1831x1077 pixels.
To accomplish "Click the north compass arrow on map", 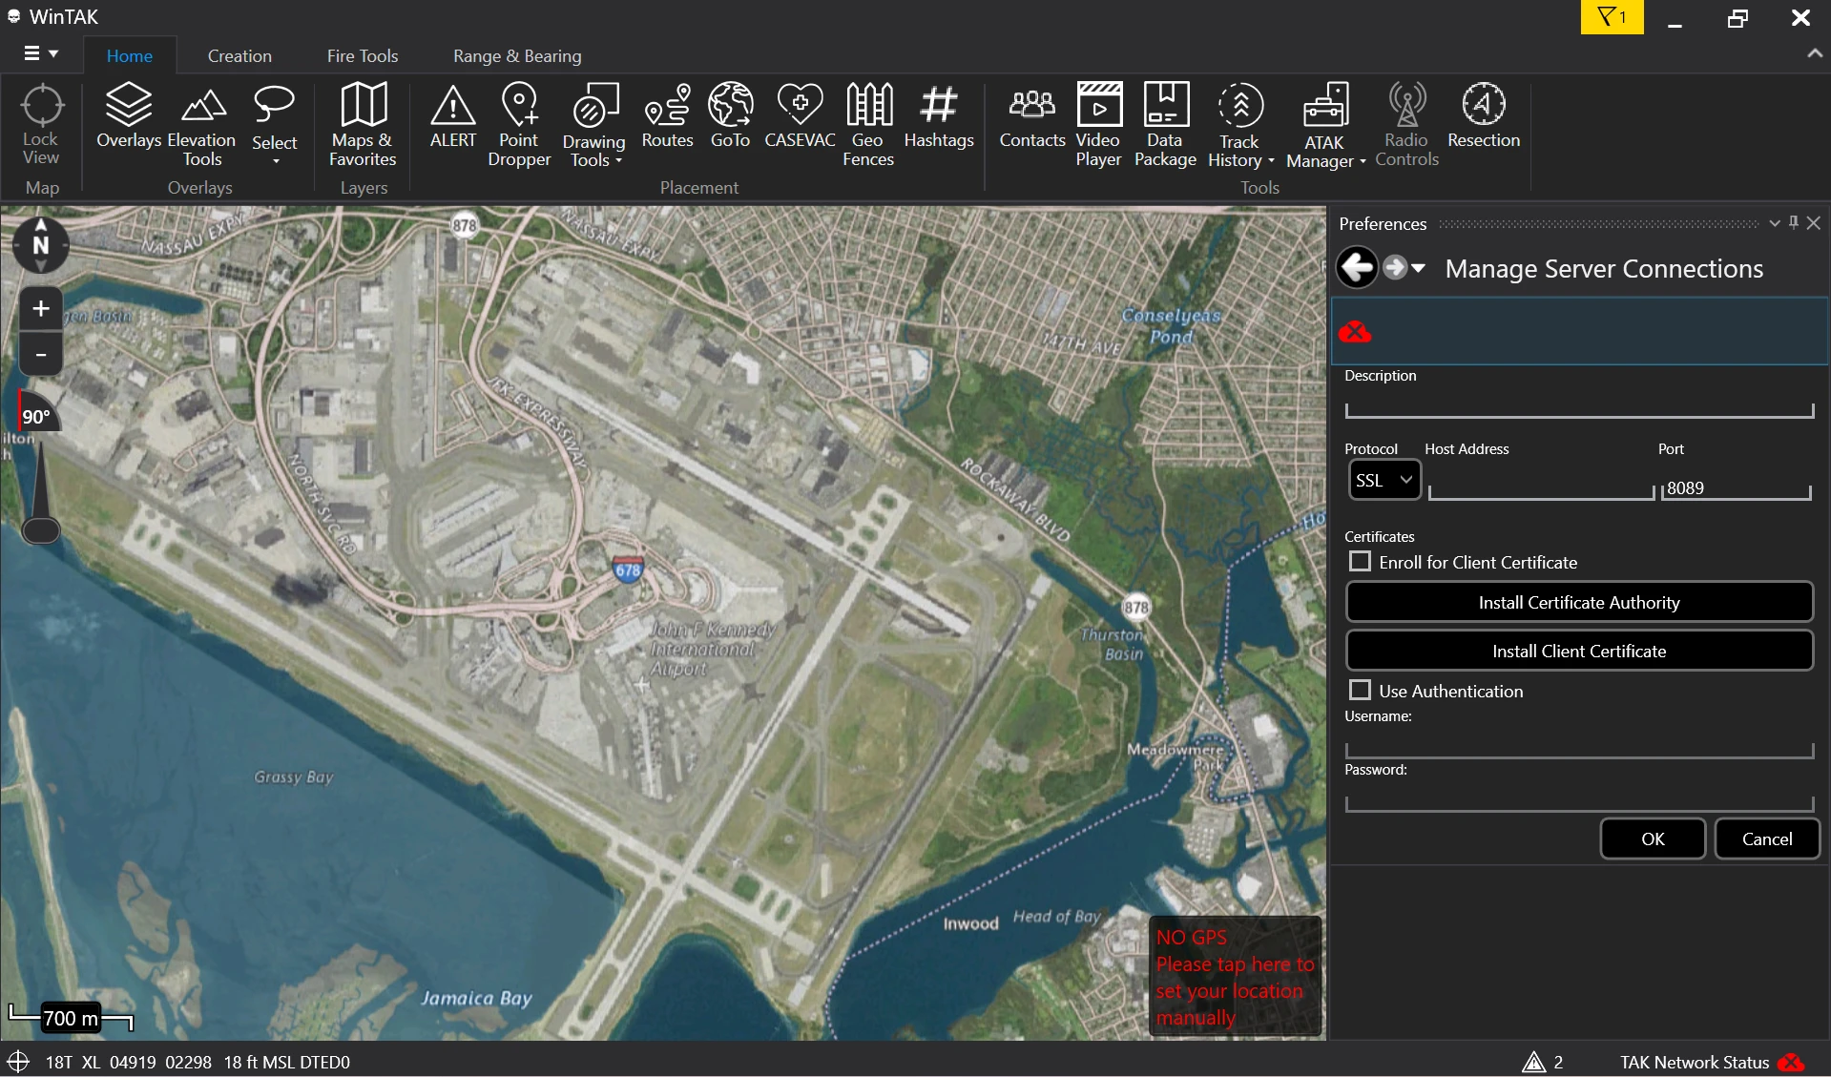I will click(x=41, y=244).
